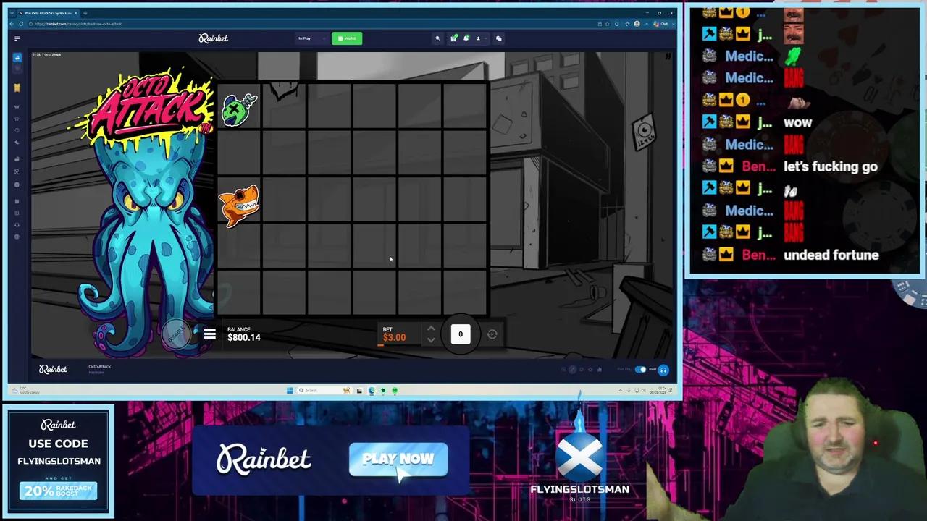
Task: Decrease bet with the down arrow
Action: (x=431, y=339)
